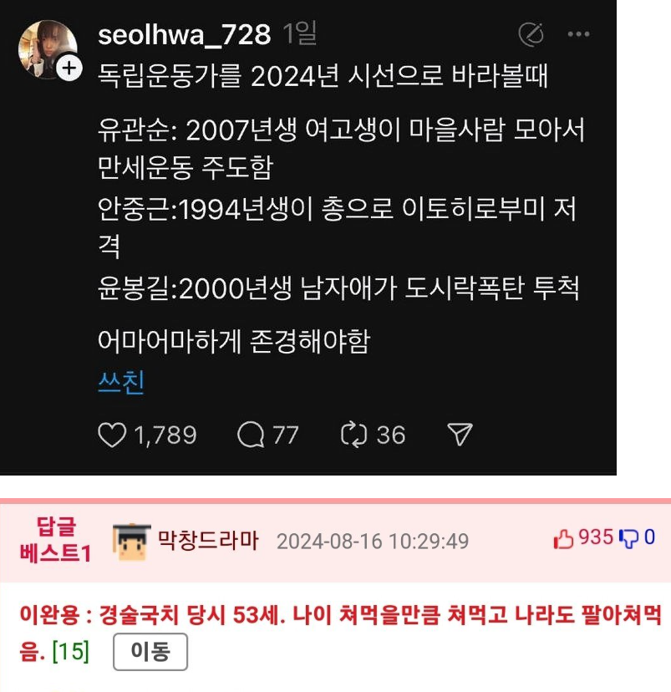Repost using the circular arrows icon
The width and height of the screenshot is (671, 692).
(353, 435)
